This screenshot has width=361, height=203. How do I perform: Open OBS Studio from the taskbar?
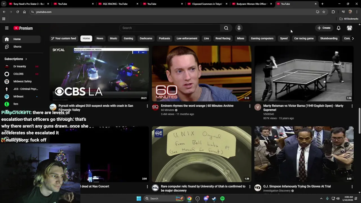[x=198, y=198]
